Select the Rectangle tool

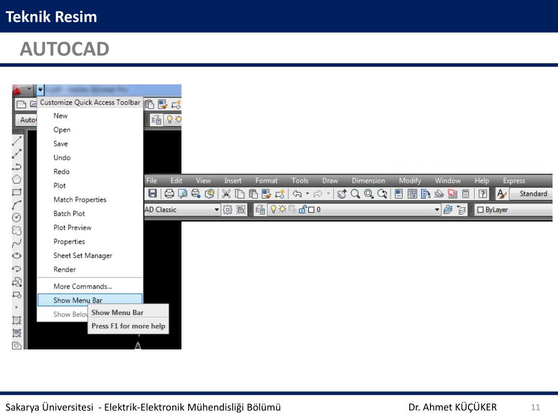point(17,192)
